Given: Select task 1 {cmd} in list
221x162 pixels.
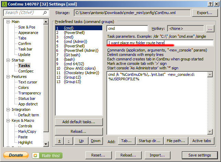Looking at the screenshot, I should (79, 28).
